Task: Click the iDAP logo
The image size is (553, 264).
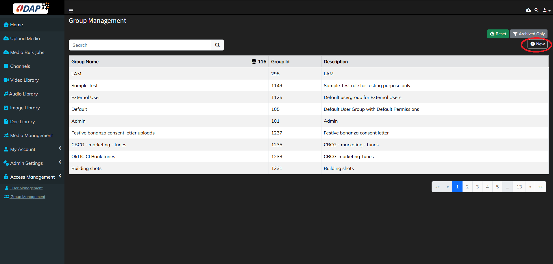Action: point(32,8)
